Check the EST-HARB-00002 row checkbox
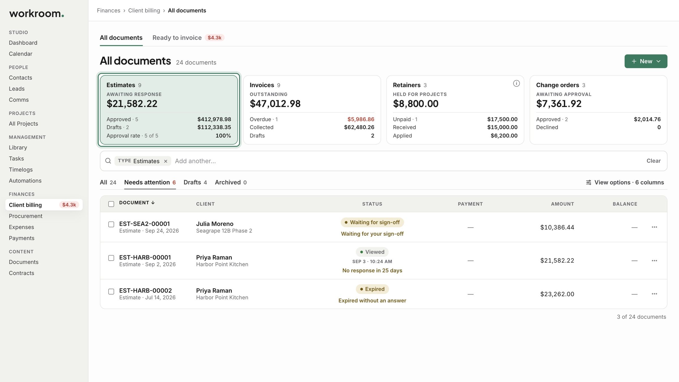 pos(111,291)
